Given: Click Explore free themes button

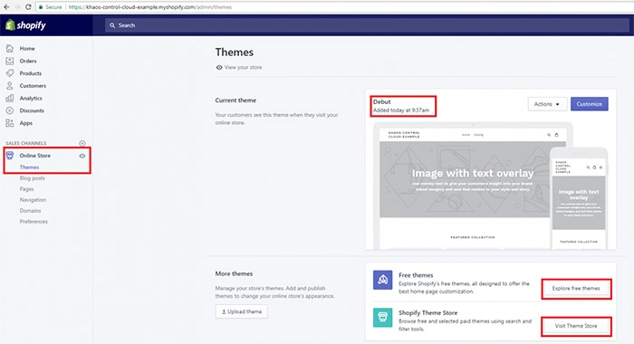Looking at the screenshot, I should [x=576, y=288].
